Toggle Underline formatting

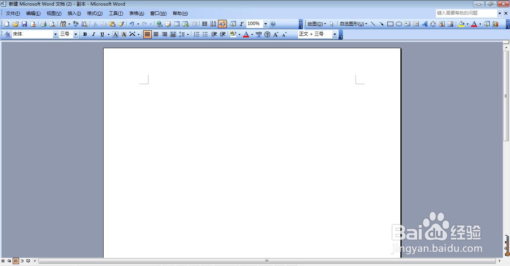tap(102, 34)
